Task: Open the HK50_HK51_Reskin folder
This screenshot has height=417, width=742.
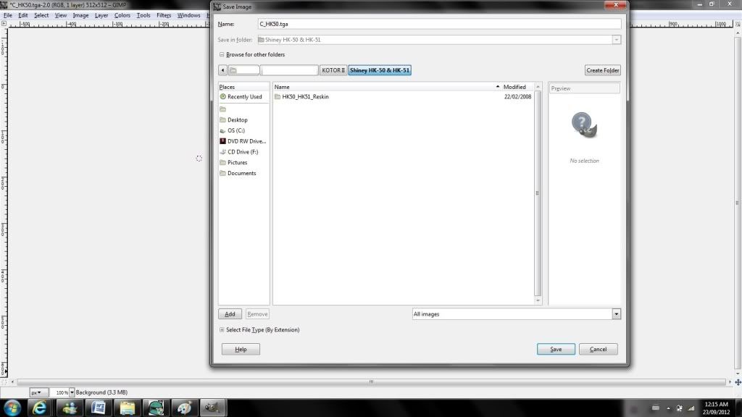Action: (305, 97)
